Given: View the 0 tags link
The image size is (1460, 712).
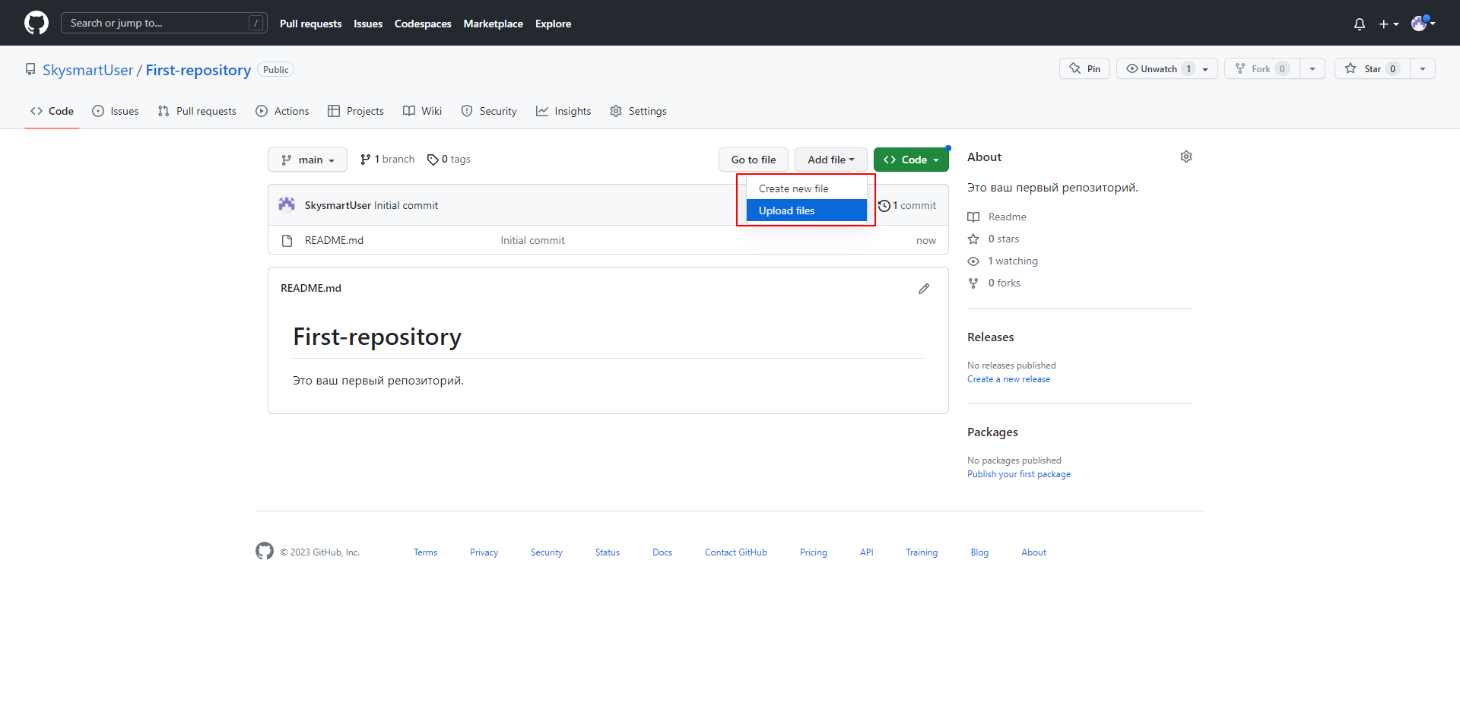Looking at the screenshot, I should pos(449,159).
